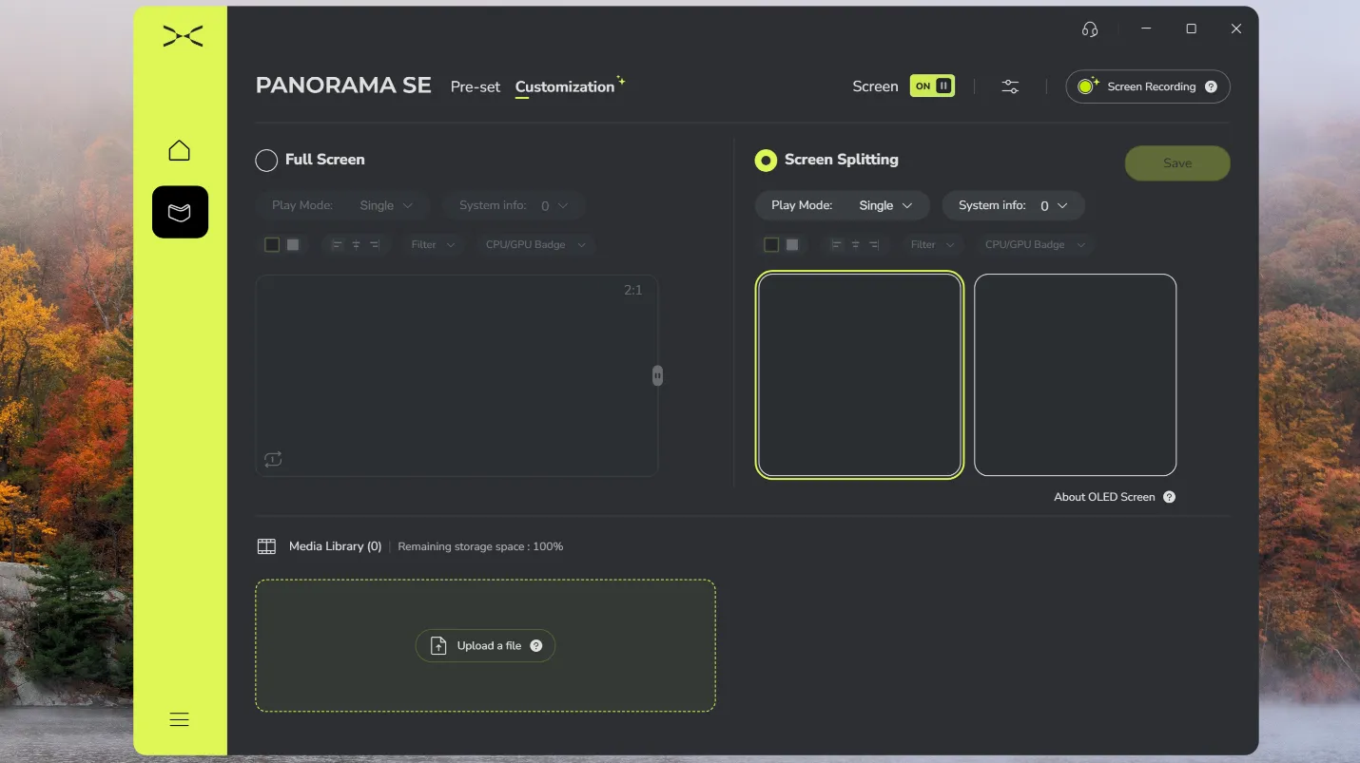Select the right split screen preview pane
Viewport: 1360px width, 763px height.
pos(1076,374)
